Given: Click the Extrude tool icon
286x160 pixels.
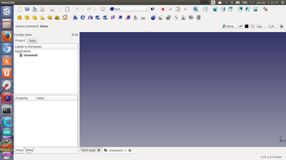Looking at the screenshot, I should tap(75, 17).
